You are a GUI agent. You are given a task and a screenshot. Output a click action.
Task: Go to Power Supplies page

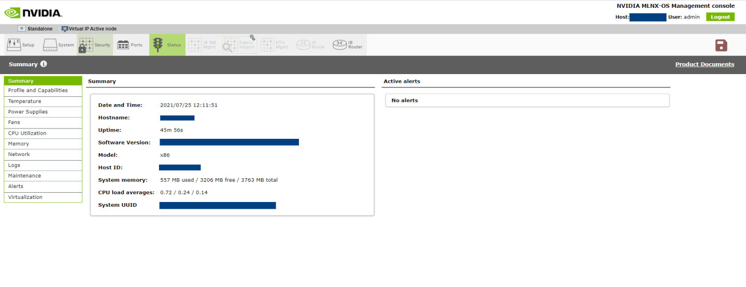click(27, 112)
